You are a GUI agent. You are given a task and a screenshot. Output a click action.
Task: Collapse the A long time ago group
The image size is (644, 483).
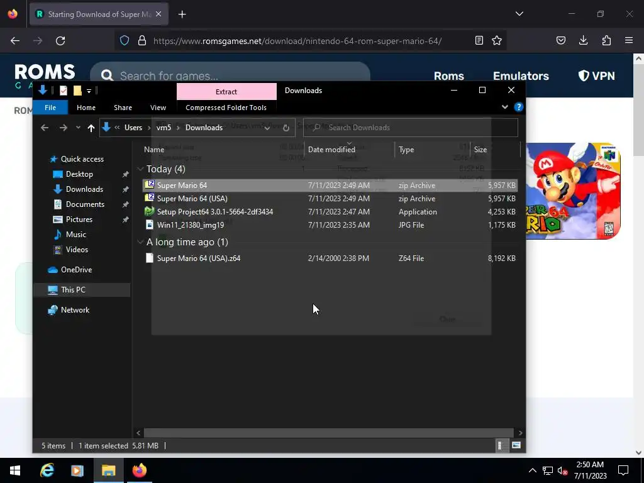point(140,242)
